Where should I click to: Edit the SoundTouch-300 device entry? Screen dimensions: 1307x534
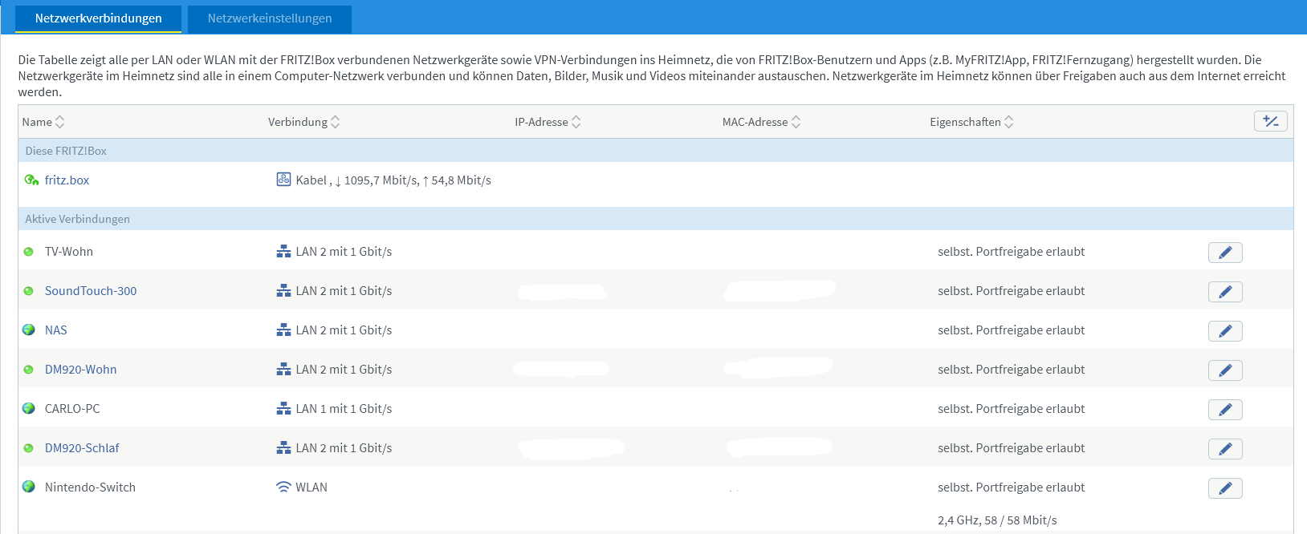[x=1225, y=292]
